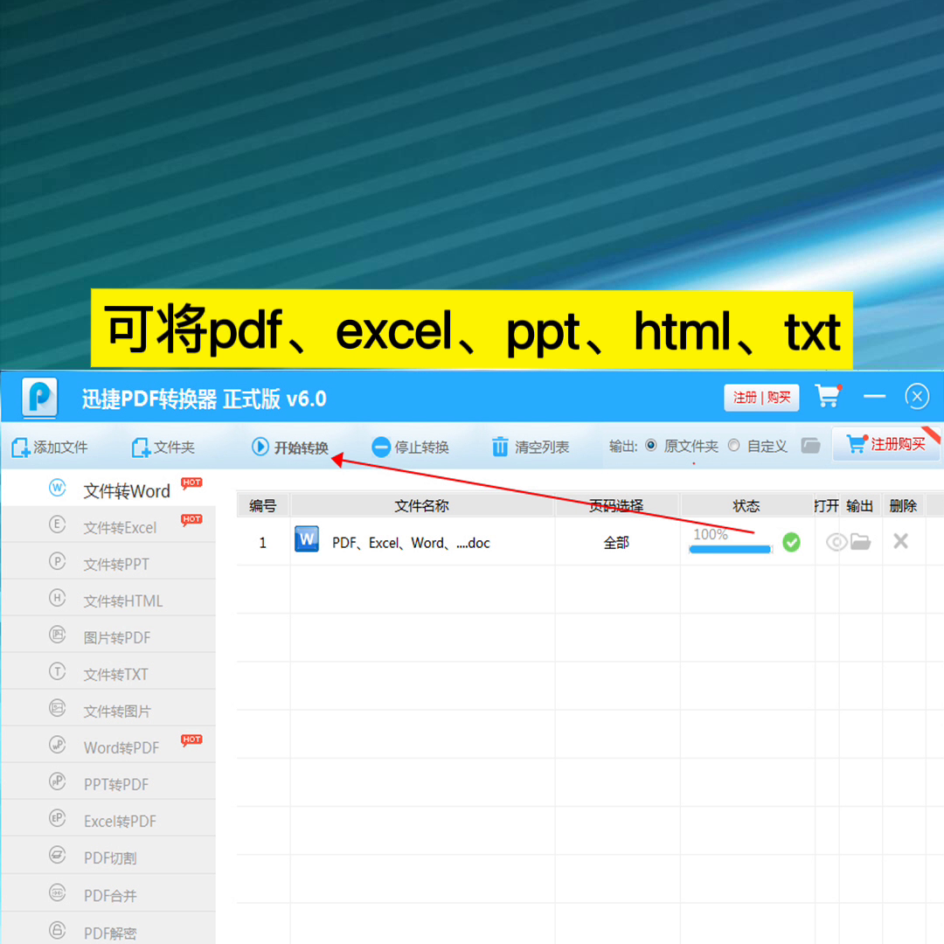Click the PPT转PDF sidebar icon

coord(57,781)
